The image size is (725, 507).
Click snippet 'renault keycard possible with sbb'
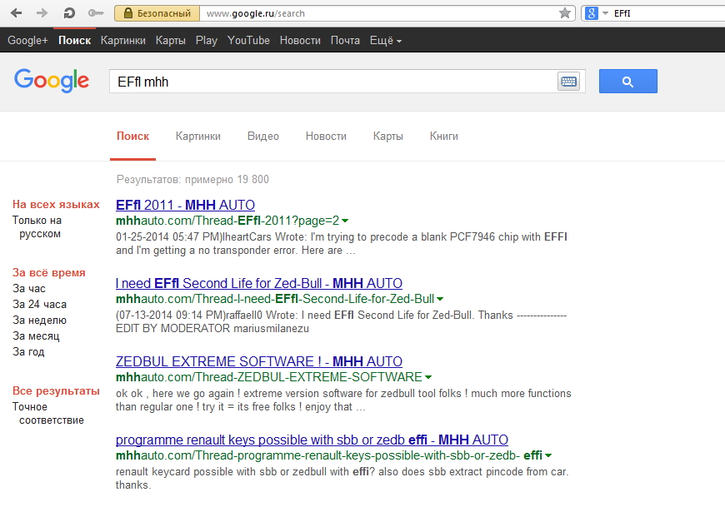(x=342, y=479)
